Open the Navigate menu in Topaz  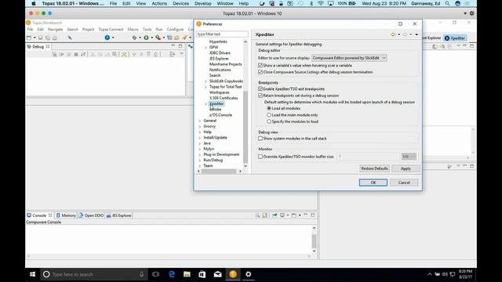pyautogui.click(x=55, y=30)
